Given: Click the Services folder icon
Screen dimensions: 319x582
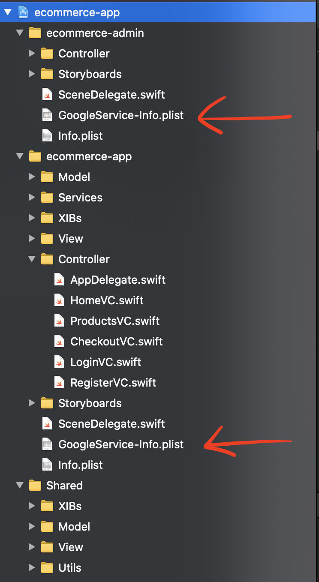Looking at the screenshot, I should click(x=47, y=197).
